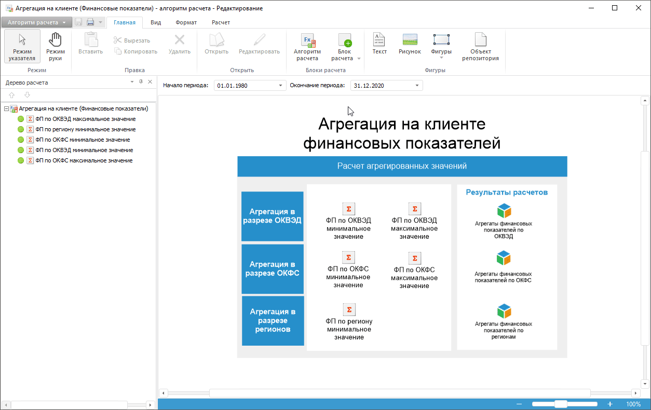Open the Алгоритм расчета main menu button

pyautogui.click(x=36, y=22)
